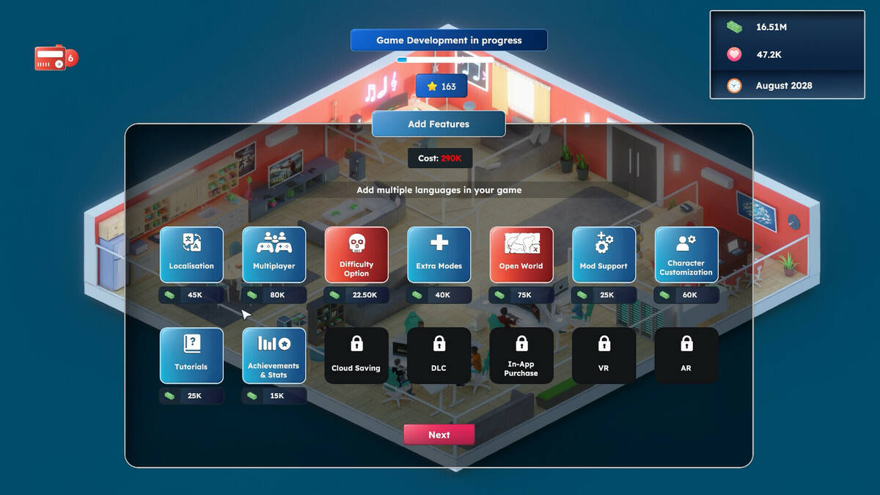Open the red radio news icon
The image size is (880, 495).
(x=50, y=58)
